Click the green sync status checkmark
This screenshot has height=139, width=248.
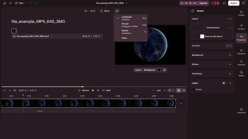coord(36,3)
